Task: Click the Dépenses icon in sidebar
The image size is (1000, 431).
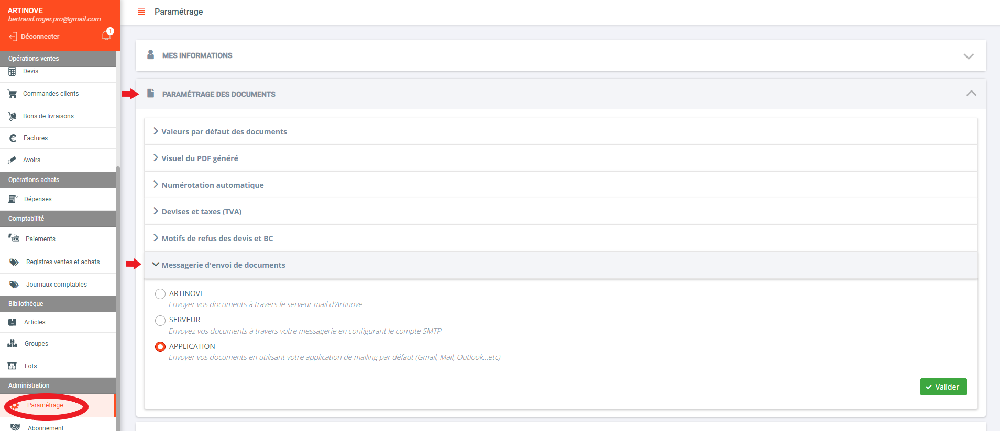Action: coord(13,199)
